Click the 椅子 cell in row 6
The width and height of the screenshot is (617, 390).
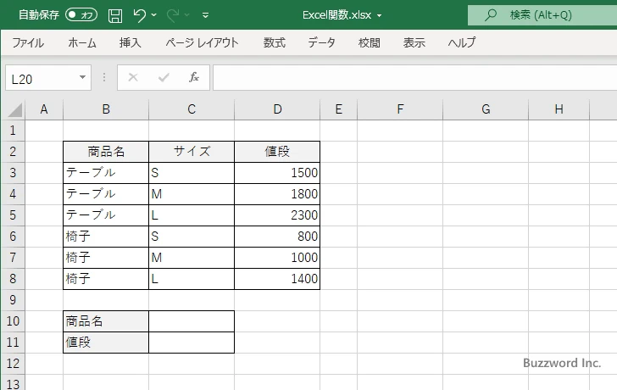[x=106, y=237]
